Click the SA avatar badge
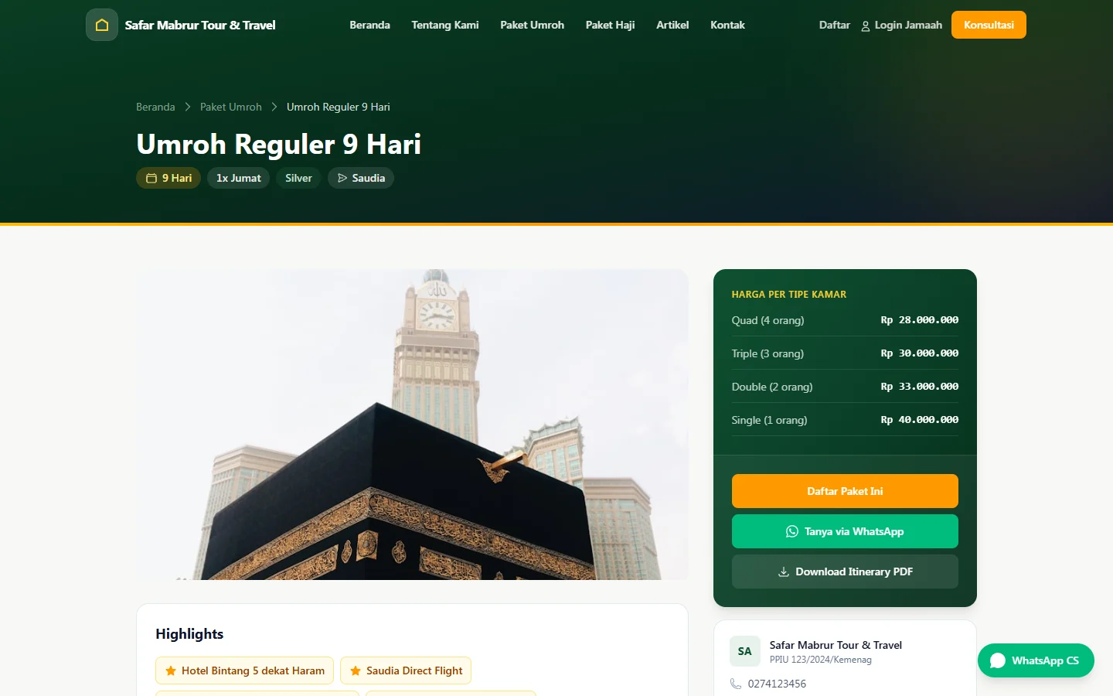Screen dimensions: 1113x696 (x=745, y=651)
